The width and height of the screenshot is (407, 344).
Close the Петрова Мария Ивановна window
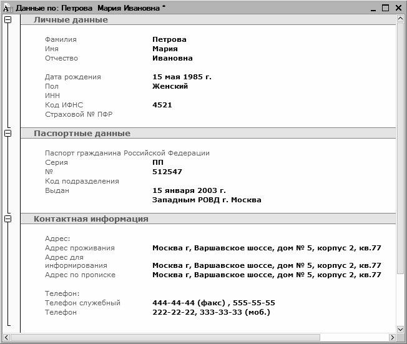(398, 7)
